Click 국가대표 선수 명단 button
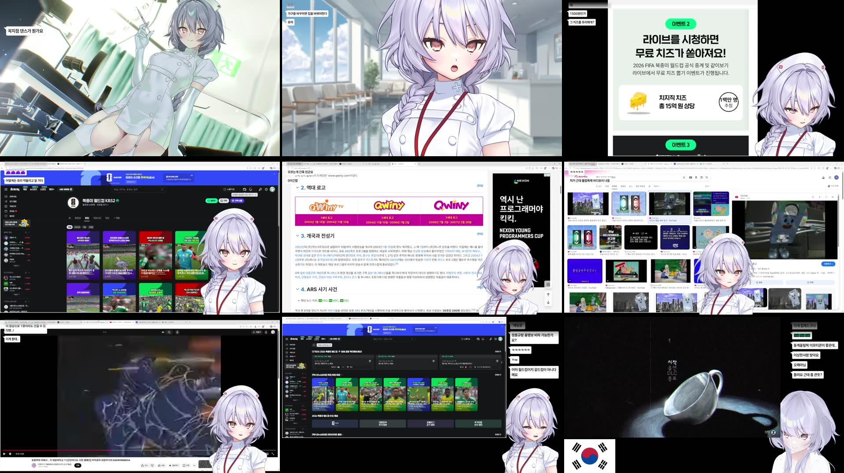The height and width of the screenshot is (473, 844). coord(478,423)
